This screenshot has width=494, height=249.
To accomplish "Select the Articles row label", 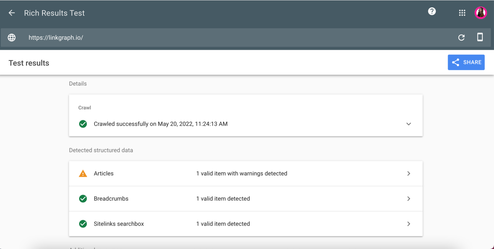I will point(104,173).
